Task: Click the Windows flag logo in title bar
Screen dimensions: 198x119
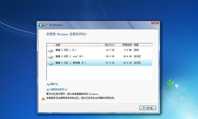Action: coord(46,25)
